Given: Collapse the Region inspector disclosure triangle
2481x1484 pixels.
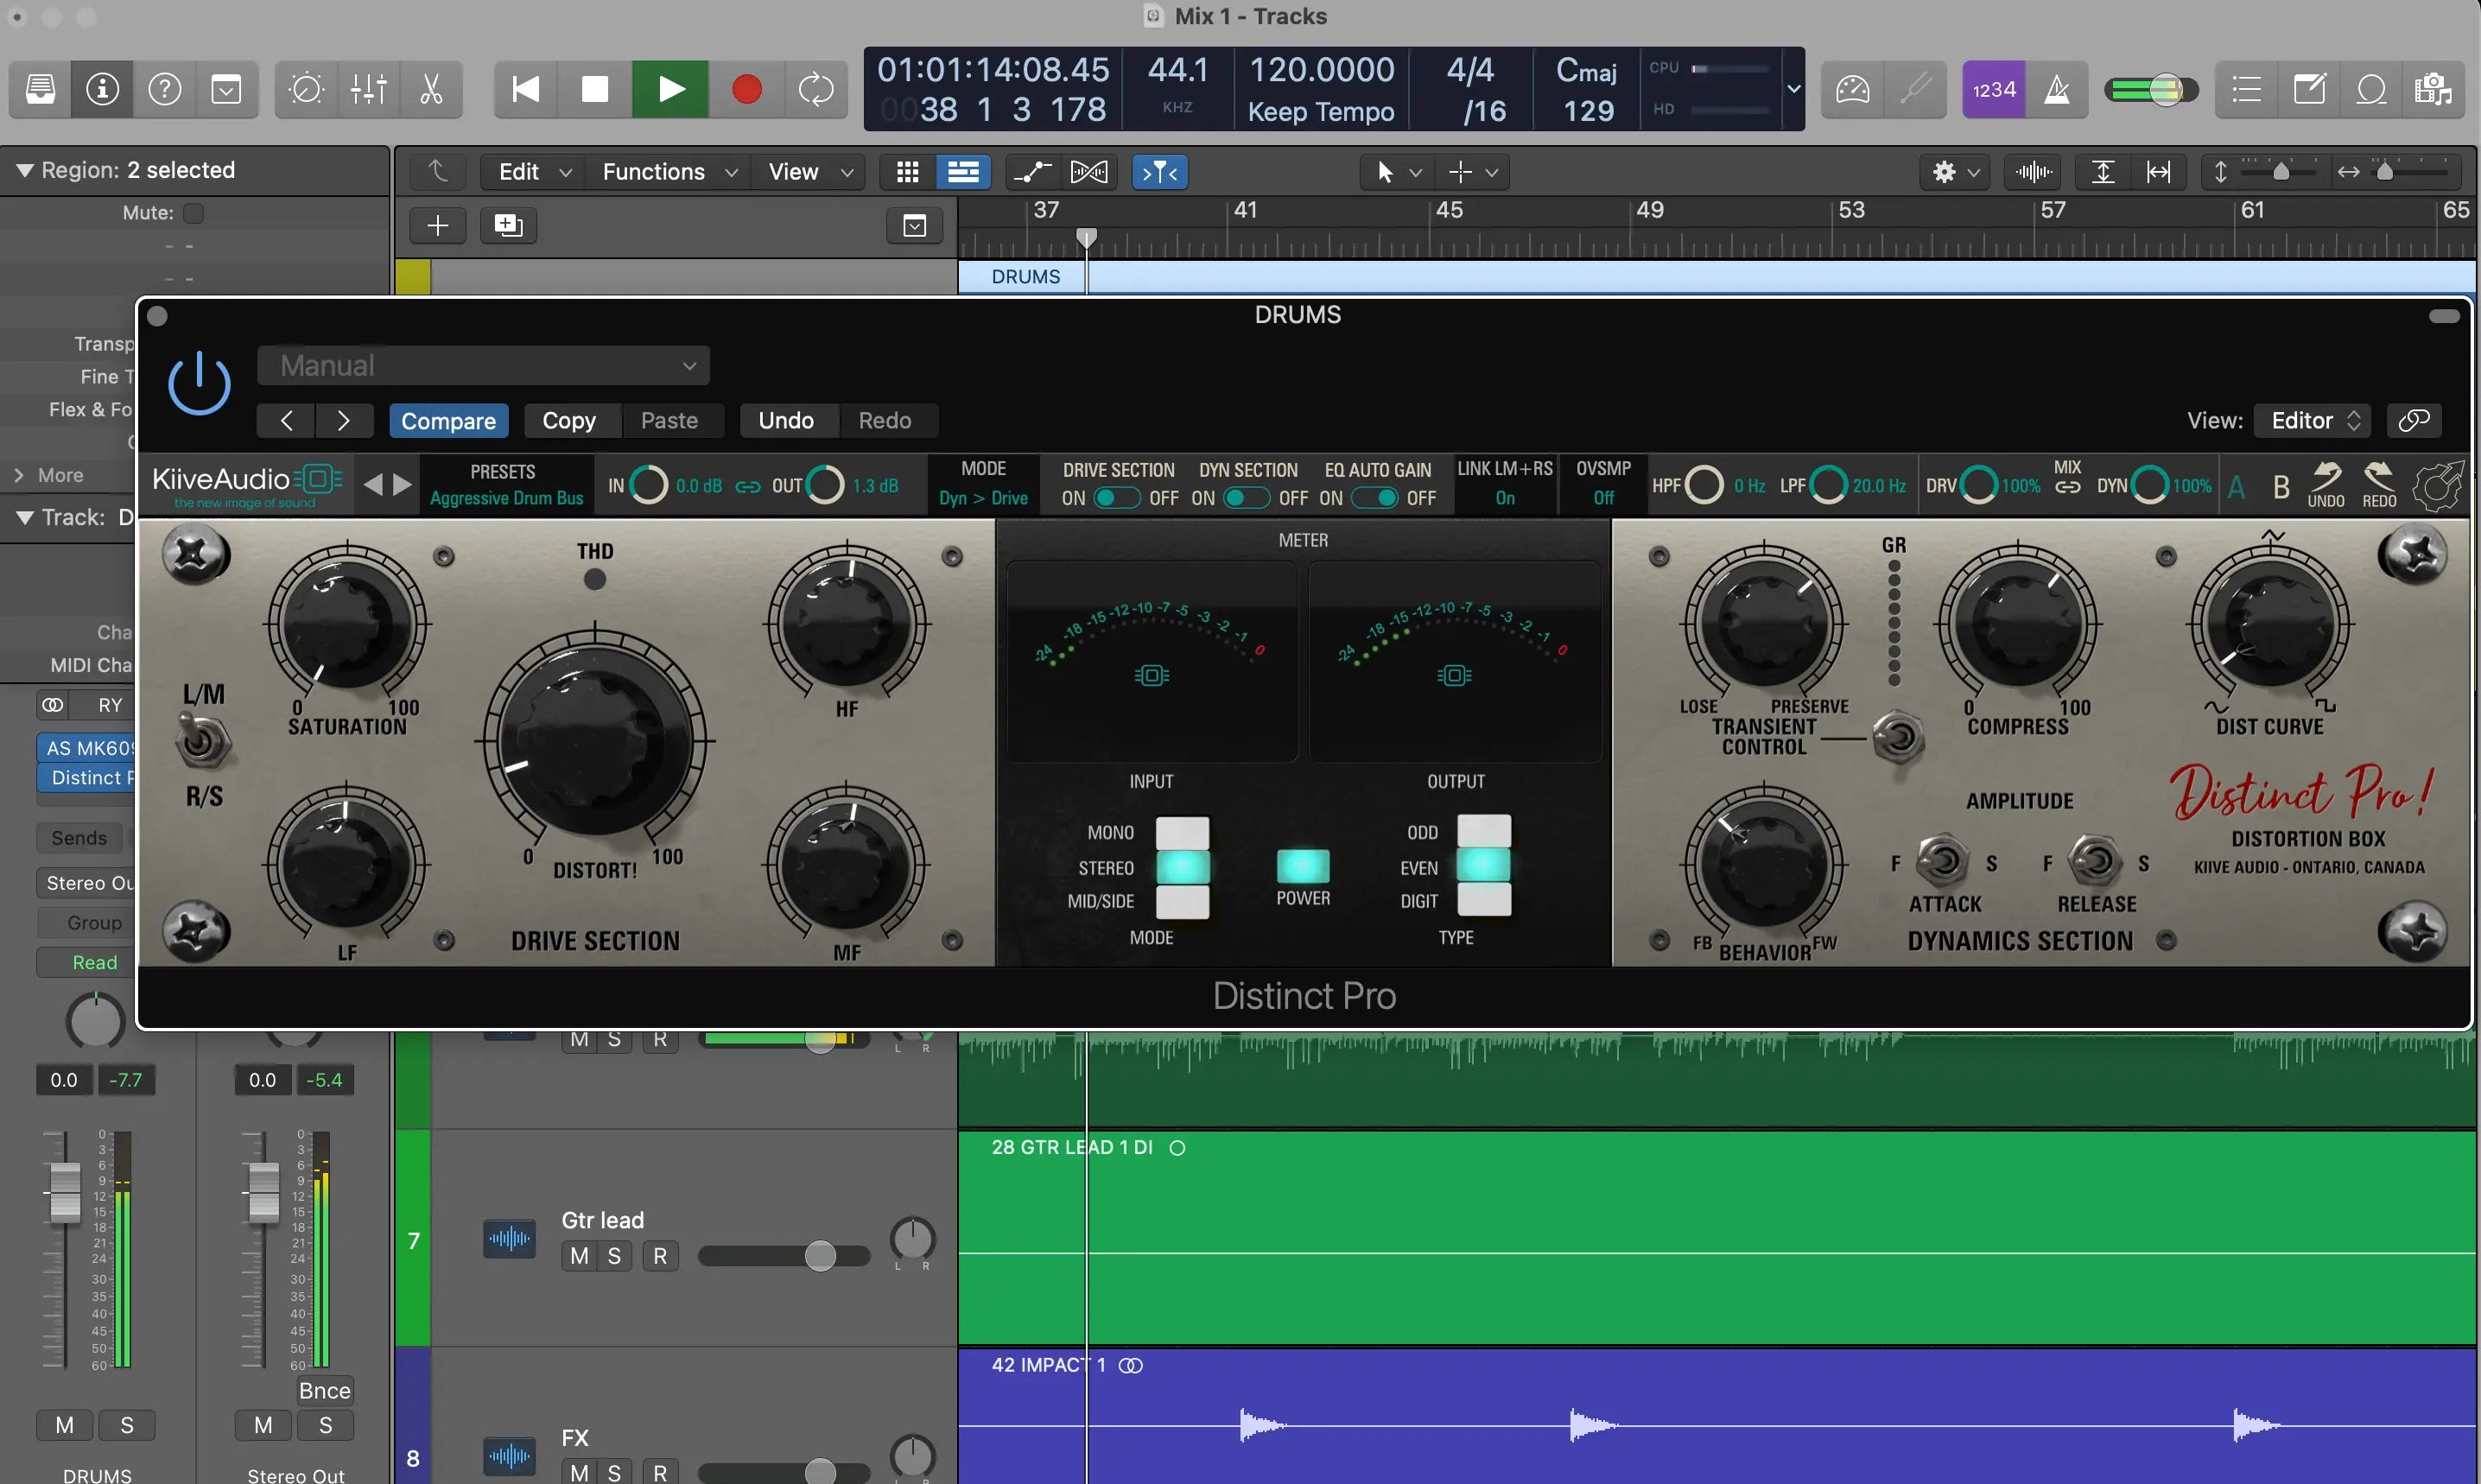Looking at the screenshot, I should point(24,171).
